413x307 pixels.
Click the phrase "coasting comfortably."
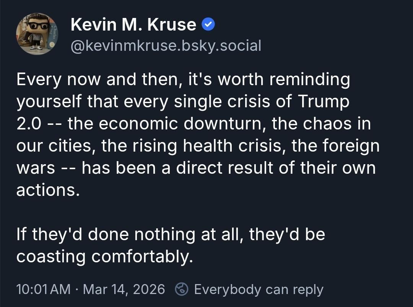pos(103,257)
